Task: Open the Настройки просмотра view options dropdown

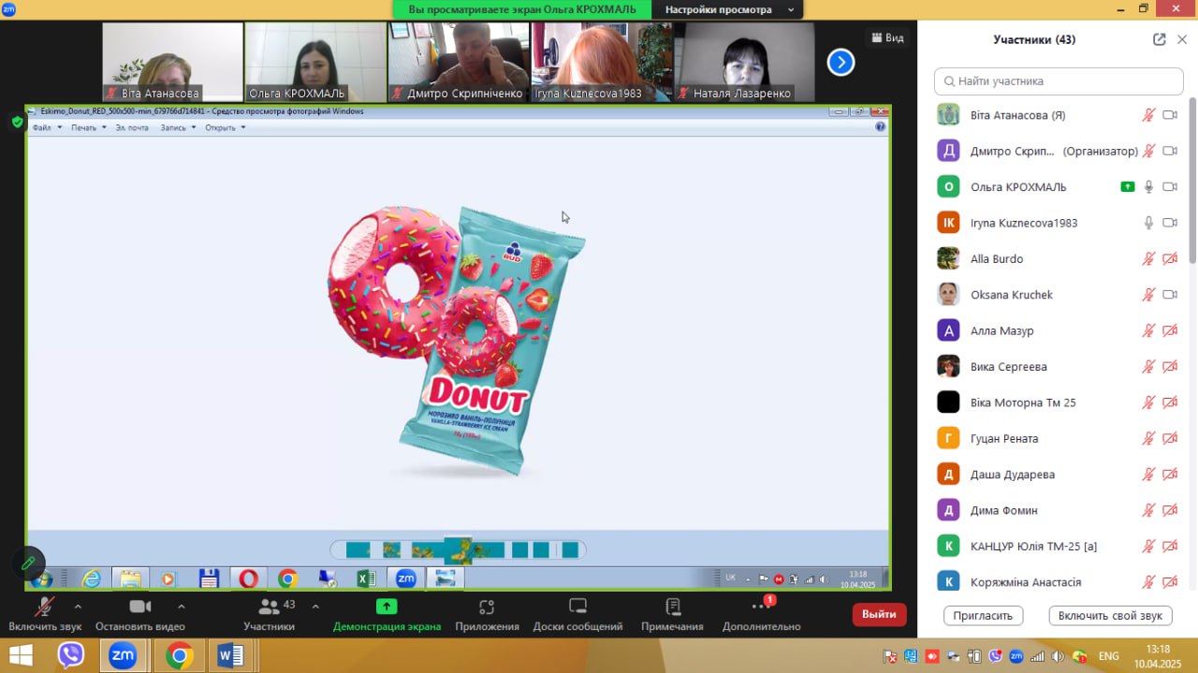Action: tap(727, 9)
